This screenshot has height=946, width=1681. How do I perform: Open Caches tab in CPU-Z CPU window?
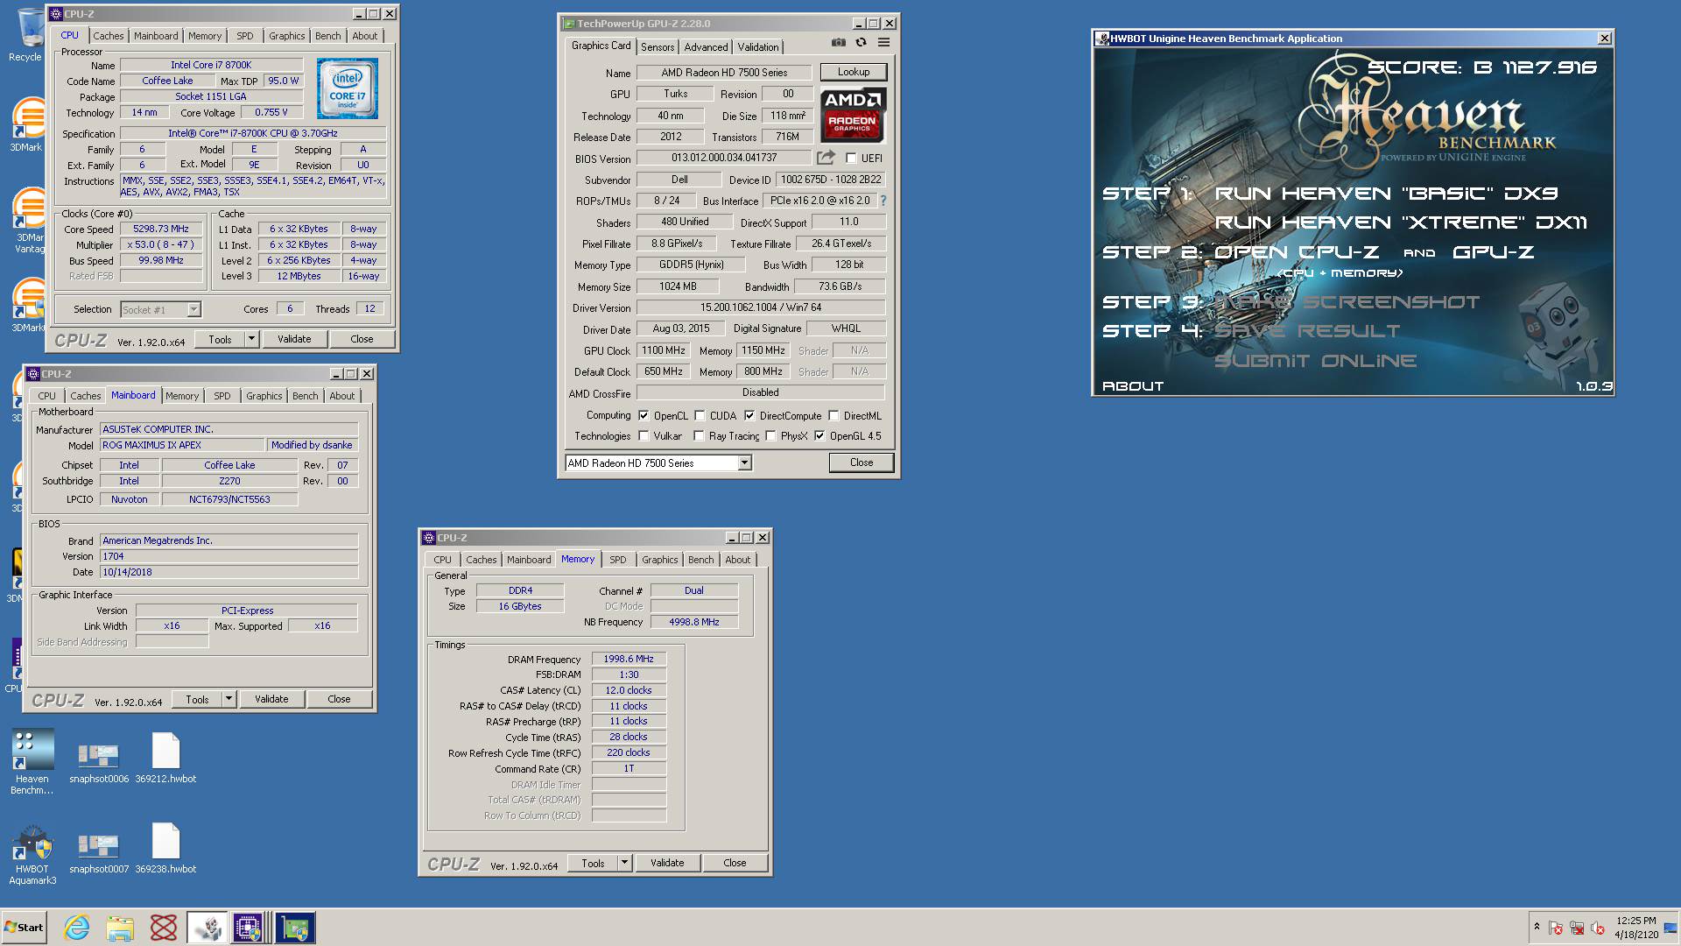click(109, 36)
